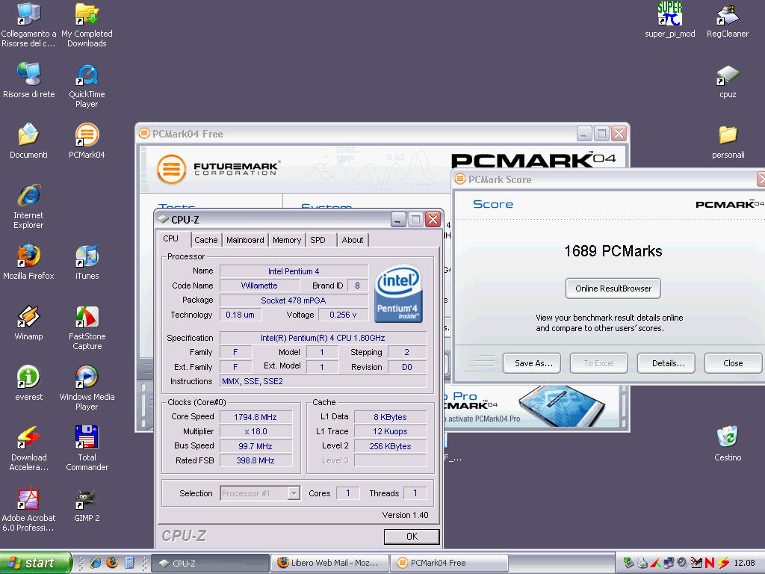The height and width of the screenshot is (574, 765).
Task: Click the red N tray icon
Action: point(710,563)
